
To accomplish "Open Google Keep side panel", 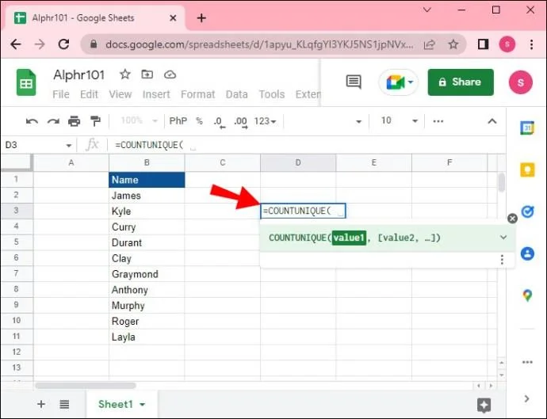I will tap(527, 170).
